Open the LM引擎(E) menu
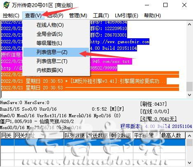This screenshot has width=193, height=167. pos(126,16)
